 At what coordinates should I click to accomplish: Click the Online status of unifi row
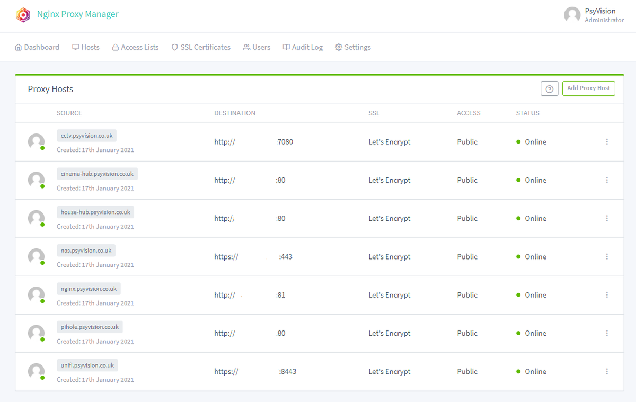pos(531,371)
